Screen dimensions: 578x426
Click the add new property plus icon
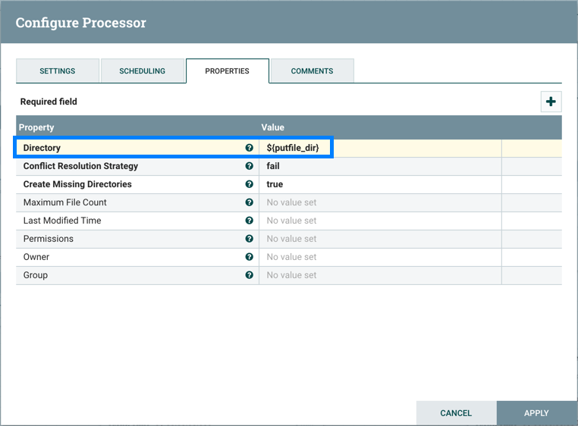(x=551, y=102)
